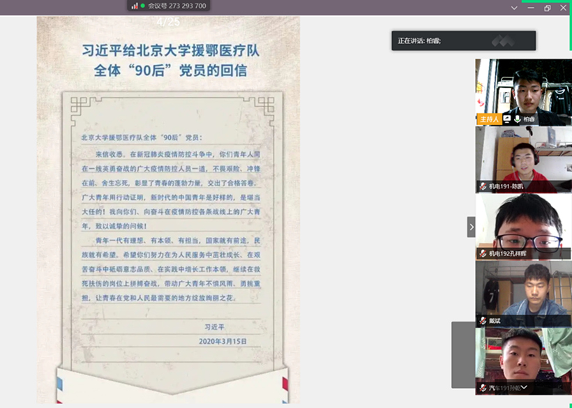Image resolution: width=572 pixels, height=408 pixels.
Task: Select video of 汽车191 participant
Action: tap(523, 361)
